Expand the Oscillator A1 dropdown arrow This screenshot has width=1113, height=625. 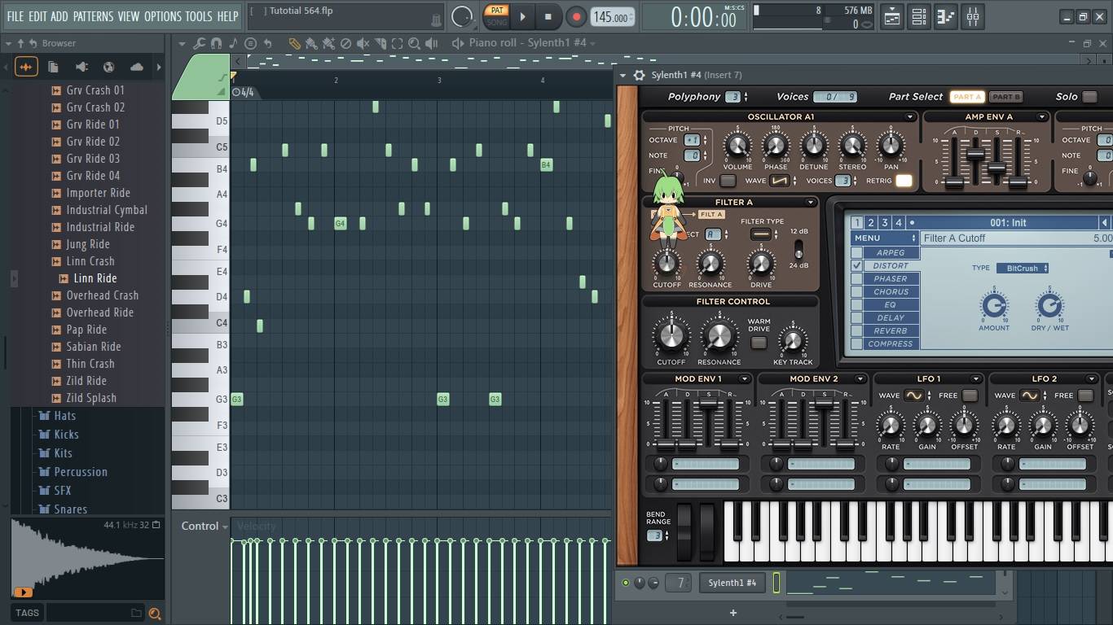coord(910,117)
